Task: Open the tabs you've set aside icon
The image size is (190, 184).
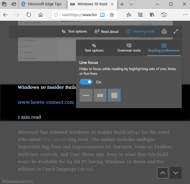Action: coord(4,4)
